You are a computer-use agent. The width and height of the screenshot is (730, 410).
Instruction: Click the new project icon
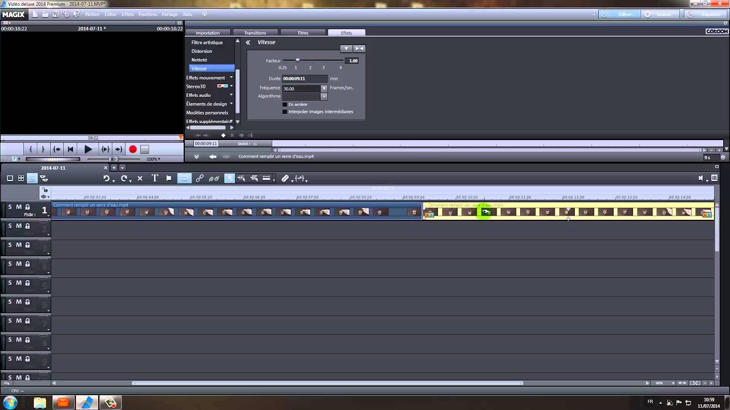pyautogui.click(x=35, y=14)
